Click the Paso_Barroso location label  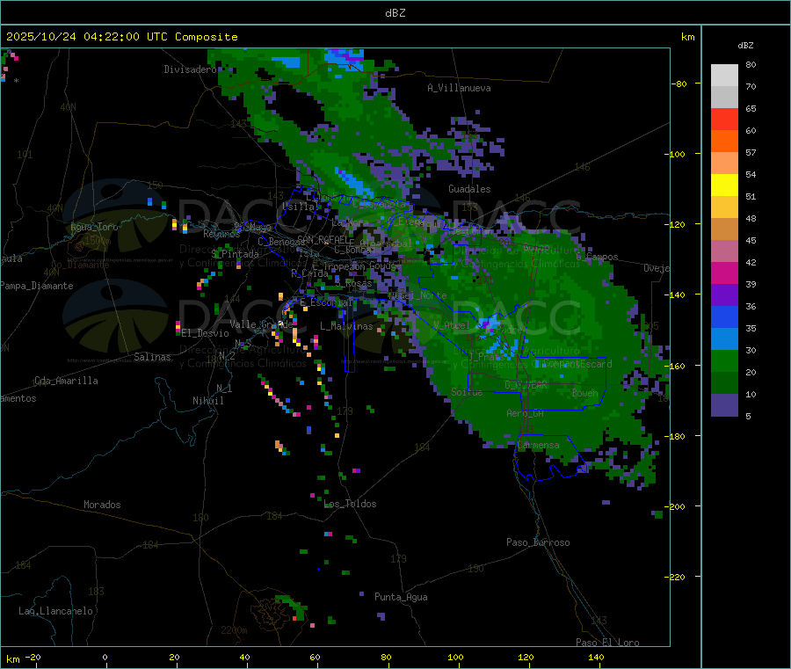point(538,542)
